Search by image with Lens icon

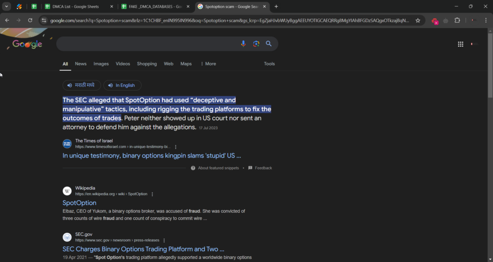(256, 44)
